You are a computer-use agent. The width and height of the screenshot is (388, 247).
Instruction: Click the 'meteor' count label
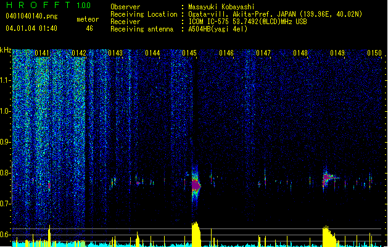click(x=88, y=19)
